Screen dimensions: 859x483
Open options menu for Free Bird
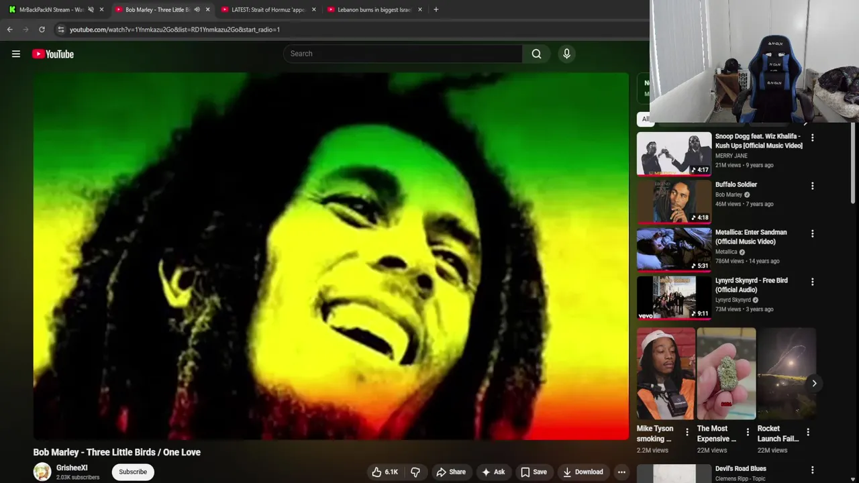812,282
